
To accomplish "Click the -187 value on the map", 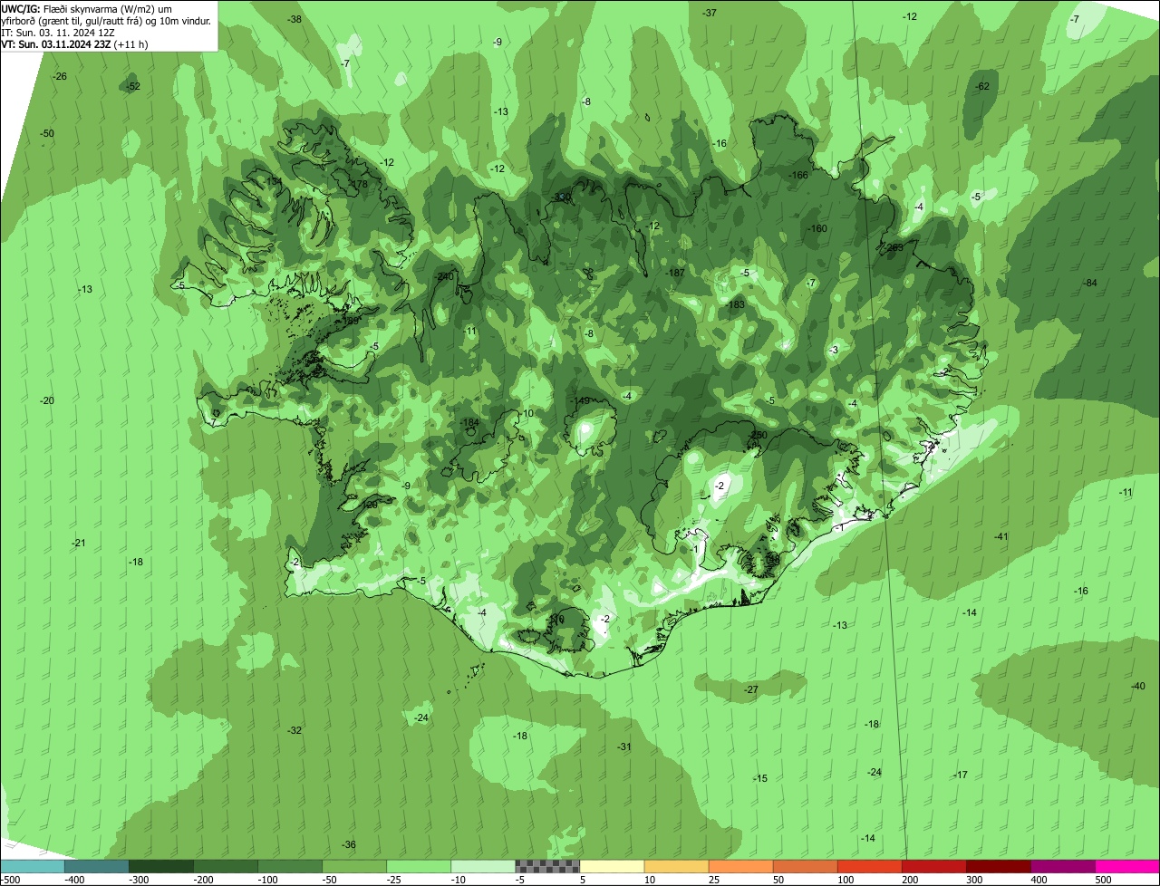I will [675, 273].
